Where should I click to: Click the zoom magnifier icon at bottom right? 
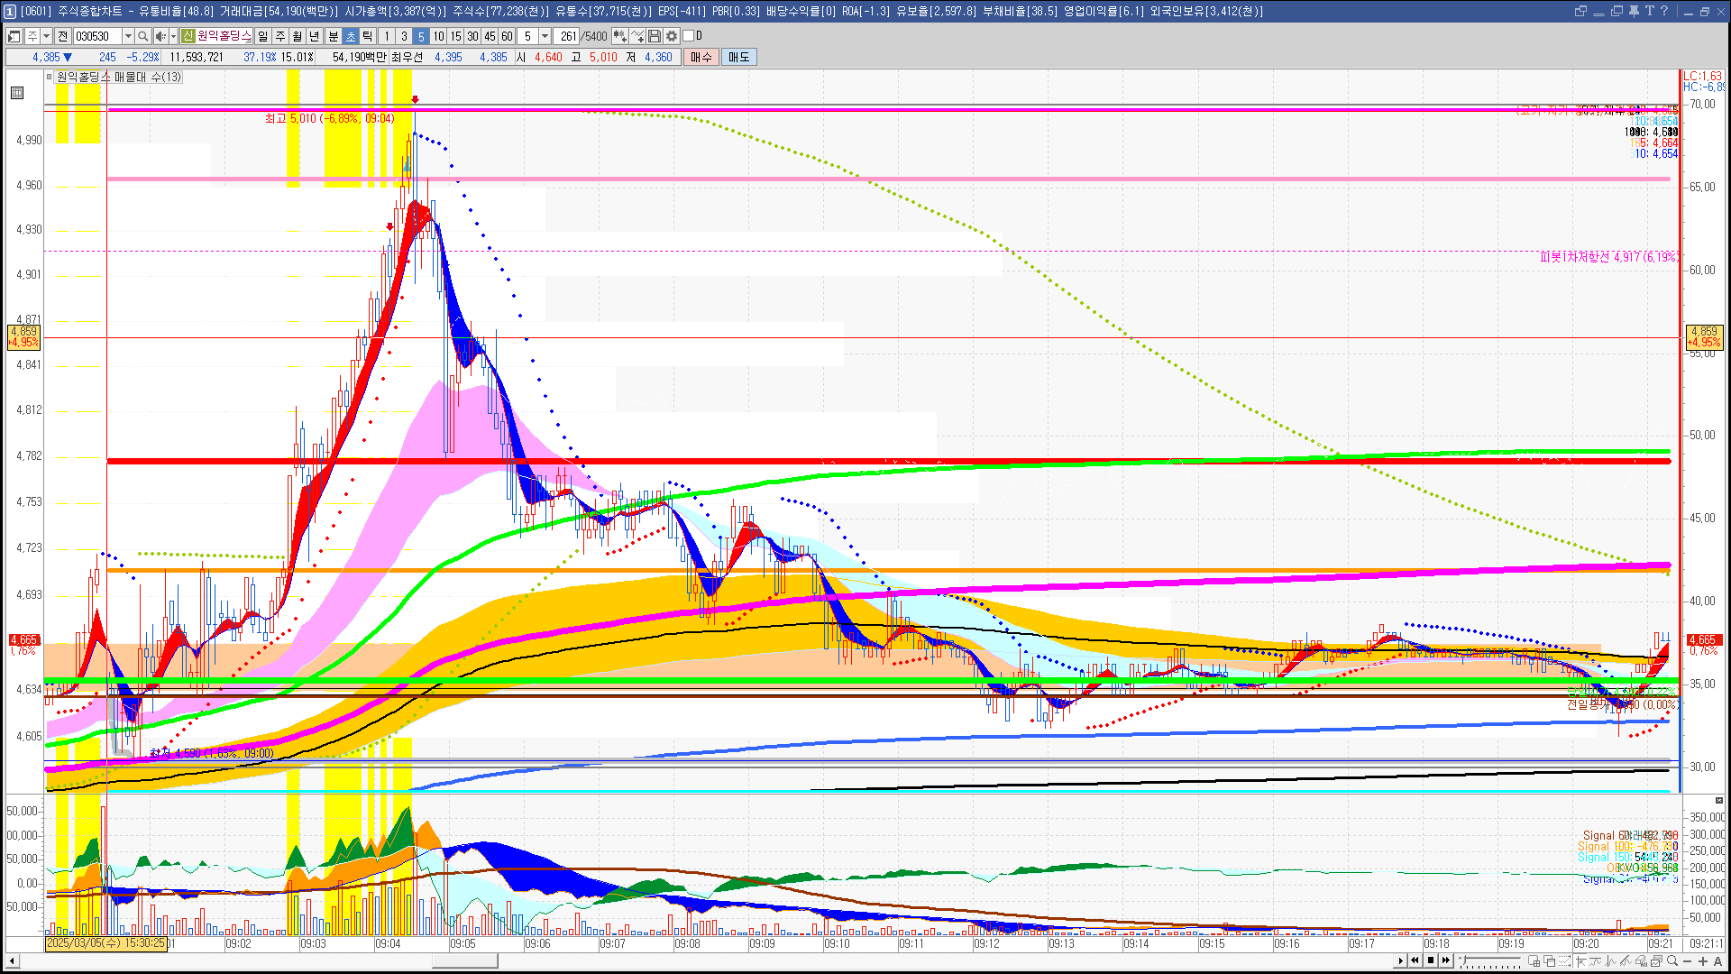tap(1673, 961)
